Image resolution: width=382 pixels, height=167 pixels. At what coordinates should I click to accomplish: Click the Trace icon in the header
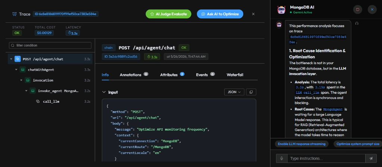point(15,14)
